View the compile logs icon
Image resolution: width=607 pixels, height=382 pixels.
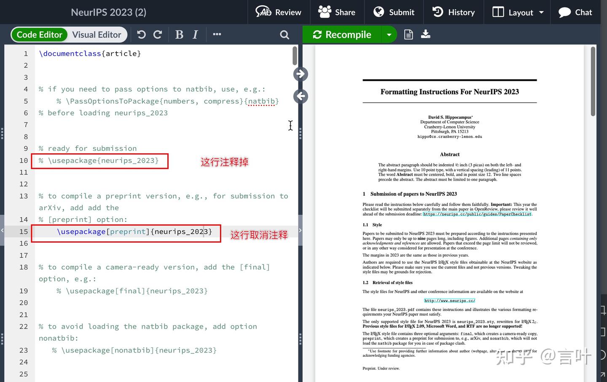(408, 35)
